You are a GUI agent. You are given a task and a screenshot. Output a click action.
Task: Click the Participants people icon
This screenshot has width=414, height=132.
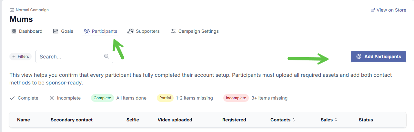86,31
